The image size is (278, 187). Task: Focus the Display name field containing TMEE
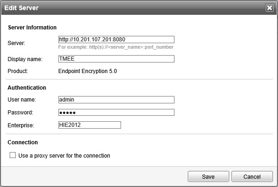[116, 59]
